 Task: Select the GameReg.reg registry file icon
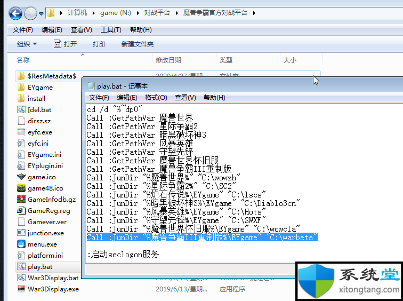coord(21,210)
